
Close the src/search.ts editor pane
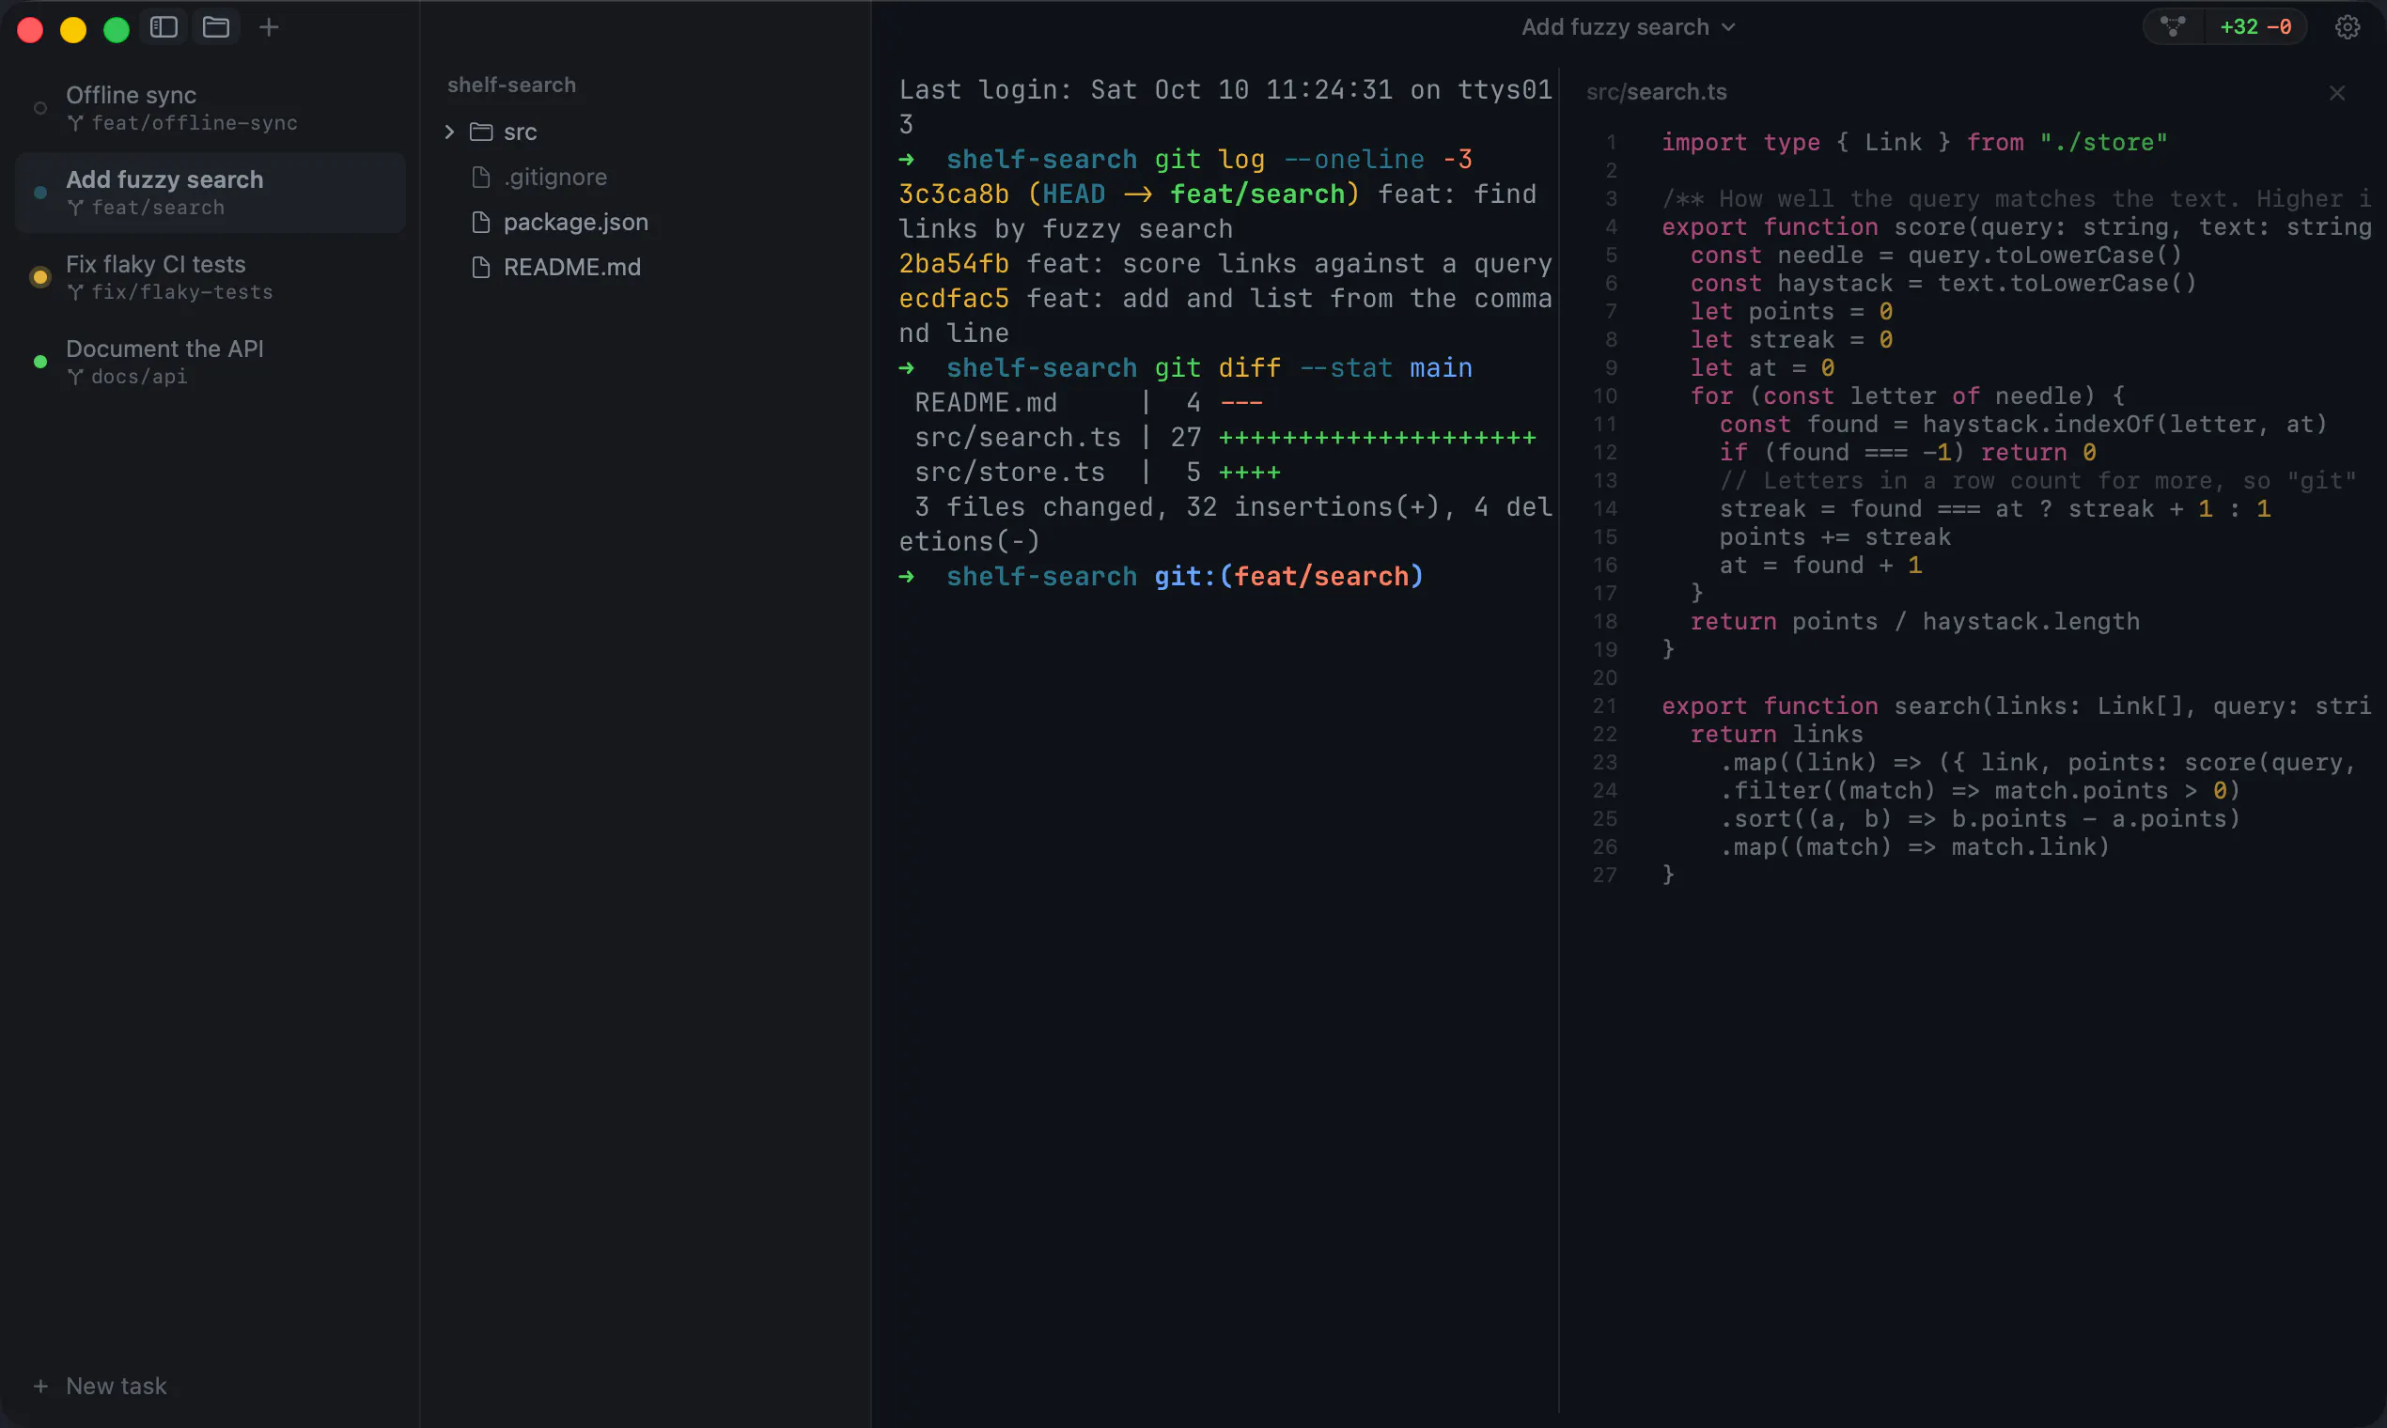tap(2337, 92)
